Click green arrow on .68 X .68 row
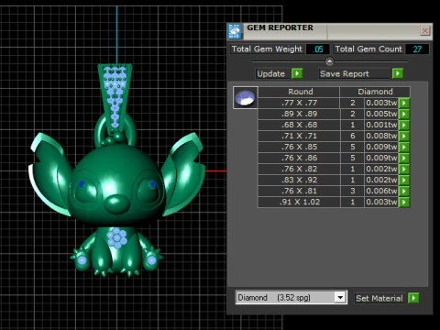 404,125
